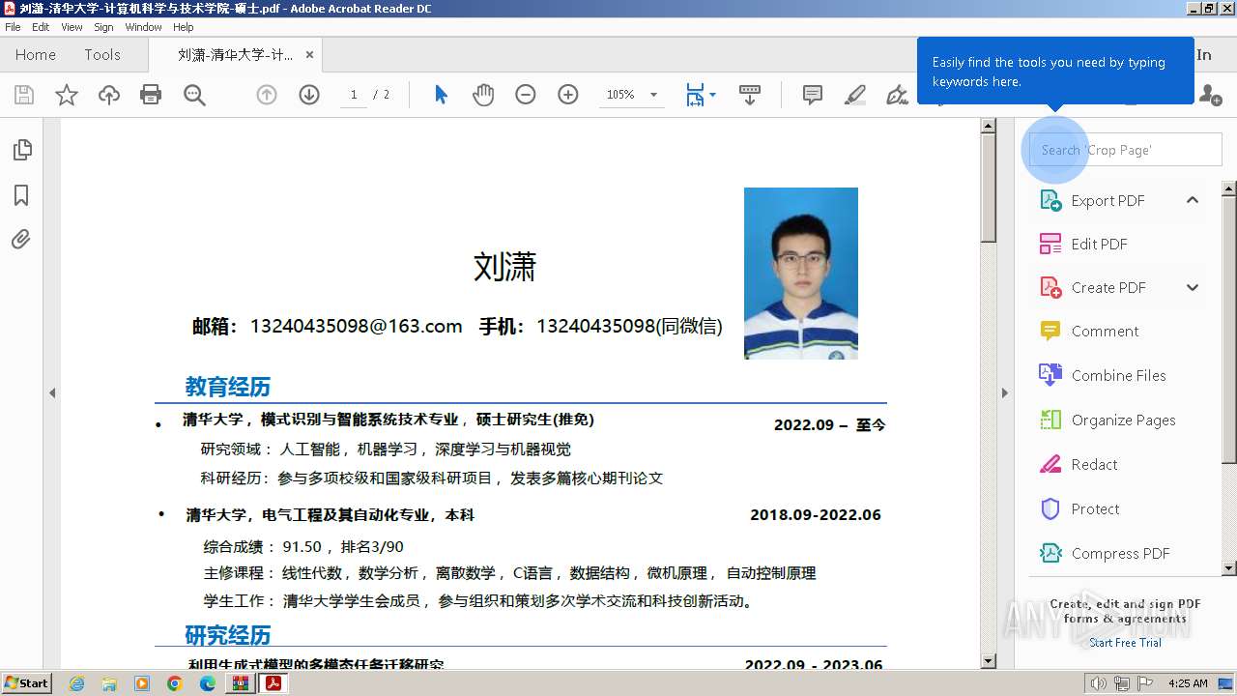Choose the selection arrow tool
Image resolution: width=1237 pixels, height=696 pixels.
[441, 95]
